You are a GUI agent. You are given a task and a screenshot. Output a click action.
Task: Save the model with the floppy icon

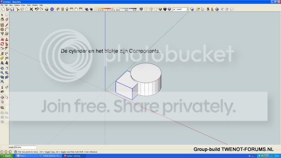click(12, 9)
